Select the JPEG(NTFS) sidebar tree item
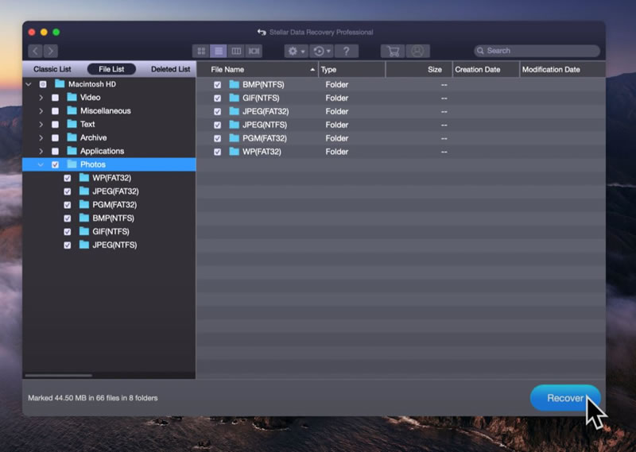 (114, 245)
